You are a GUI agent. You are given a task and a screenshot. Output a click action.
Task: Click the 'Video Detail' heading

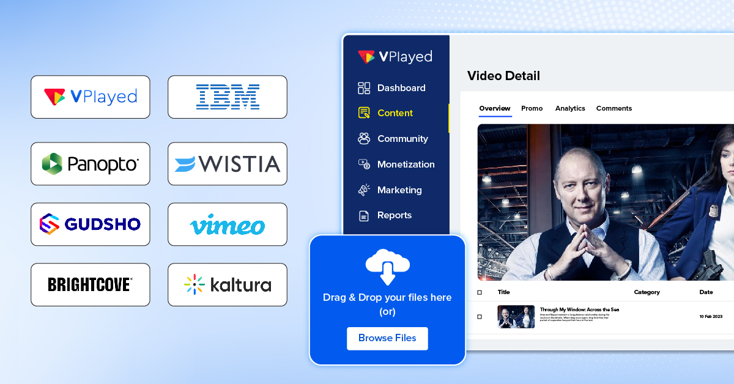[503, 76]
